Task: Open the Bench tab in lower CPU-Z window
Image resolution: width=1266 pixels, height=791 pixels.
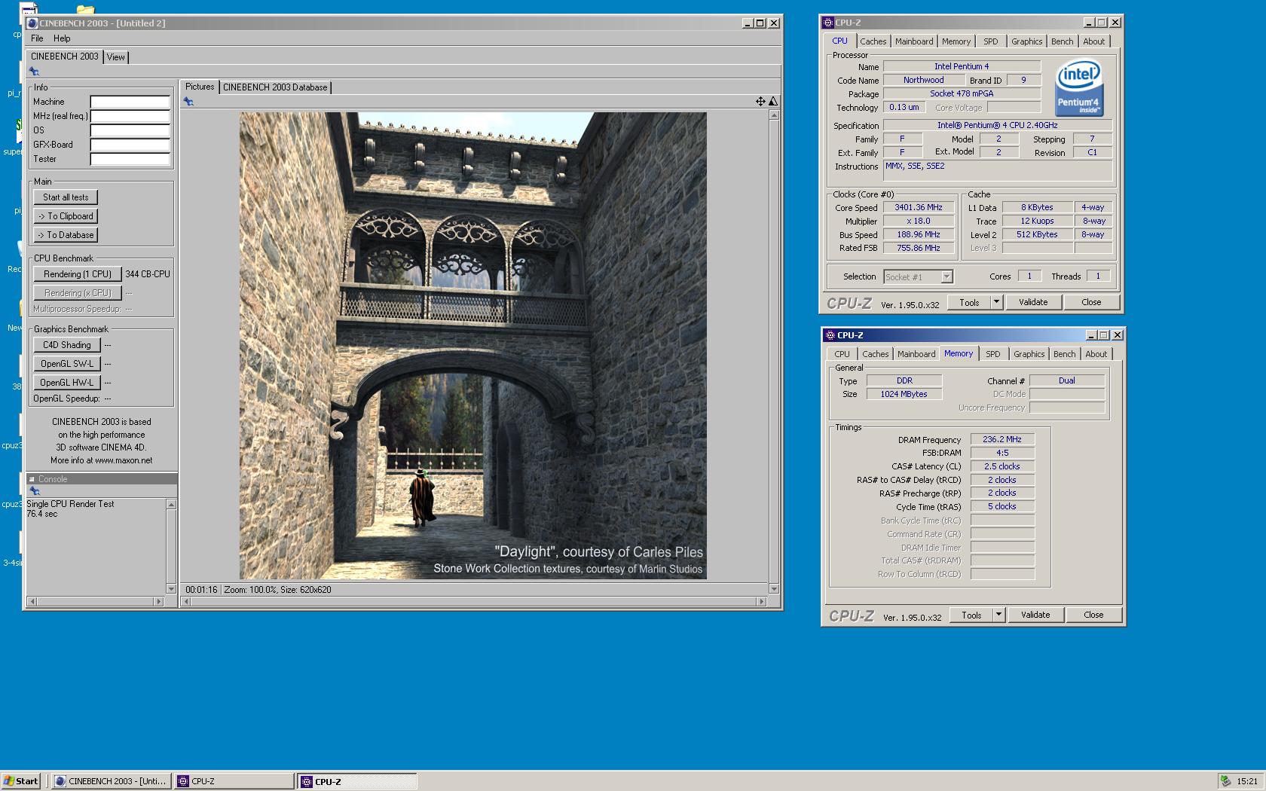Action: 1064,354
